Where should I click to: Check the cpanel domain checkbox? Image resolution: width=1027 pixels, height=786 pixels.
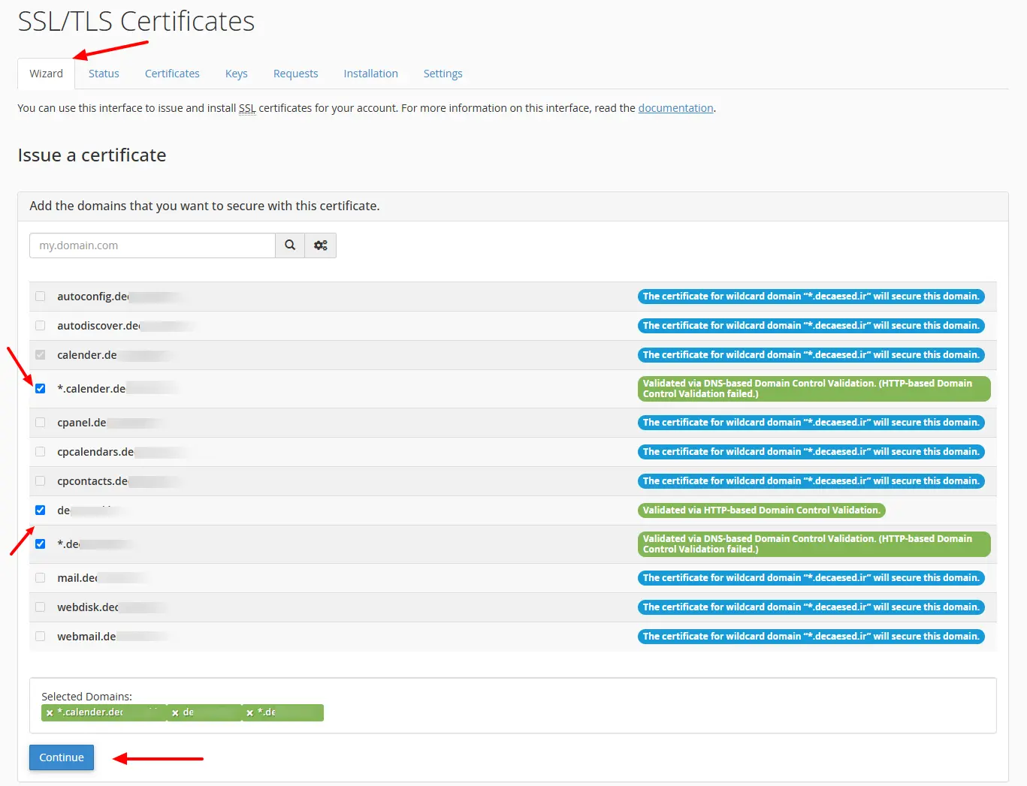[41, 423]
